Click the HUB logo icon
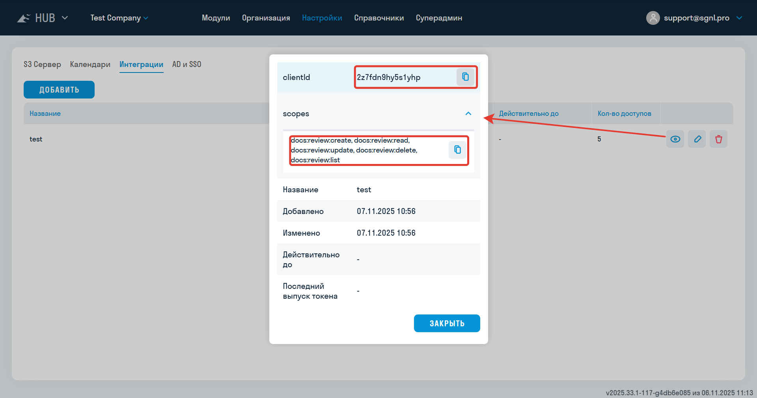757x398 pixels. pyautogui.click(x=24, y=18)
